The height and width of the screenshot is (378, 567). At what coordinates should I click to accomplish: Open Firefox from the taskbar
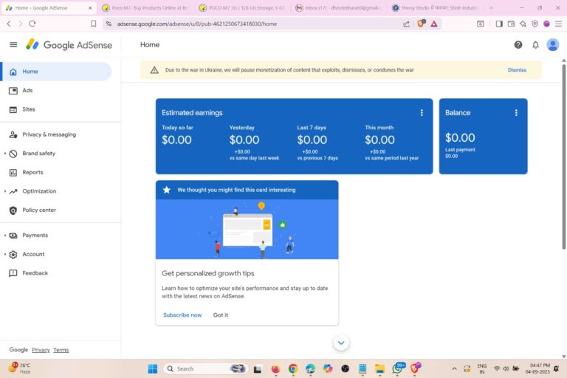pos(275,368)
